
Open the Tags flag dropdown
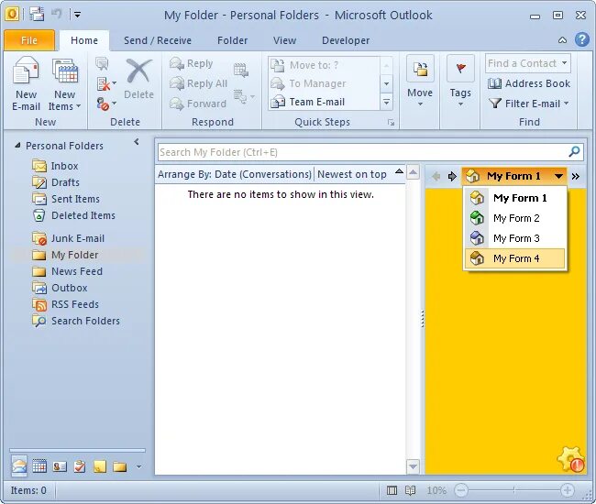[460, 82]
